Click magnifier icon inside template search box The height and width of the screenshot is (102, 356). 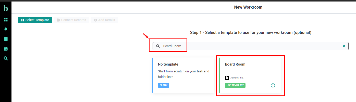[158, 46]
